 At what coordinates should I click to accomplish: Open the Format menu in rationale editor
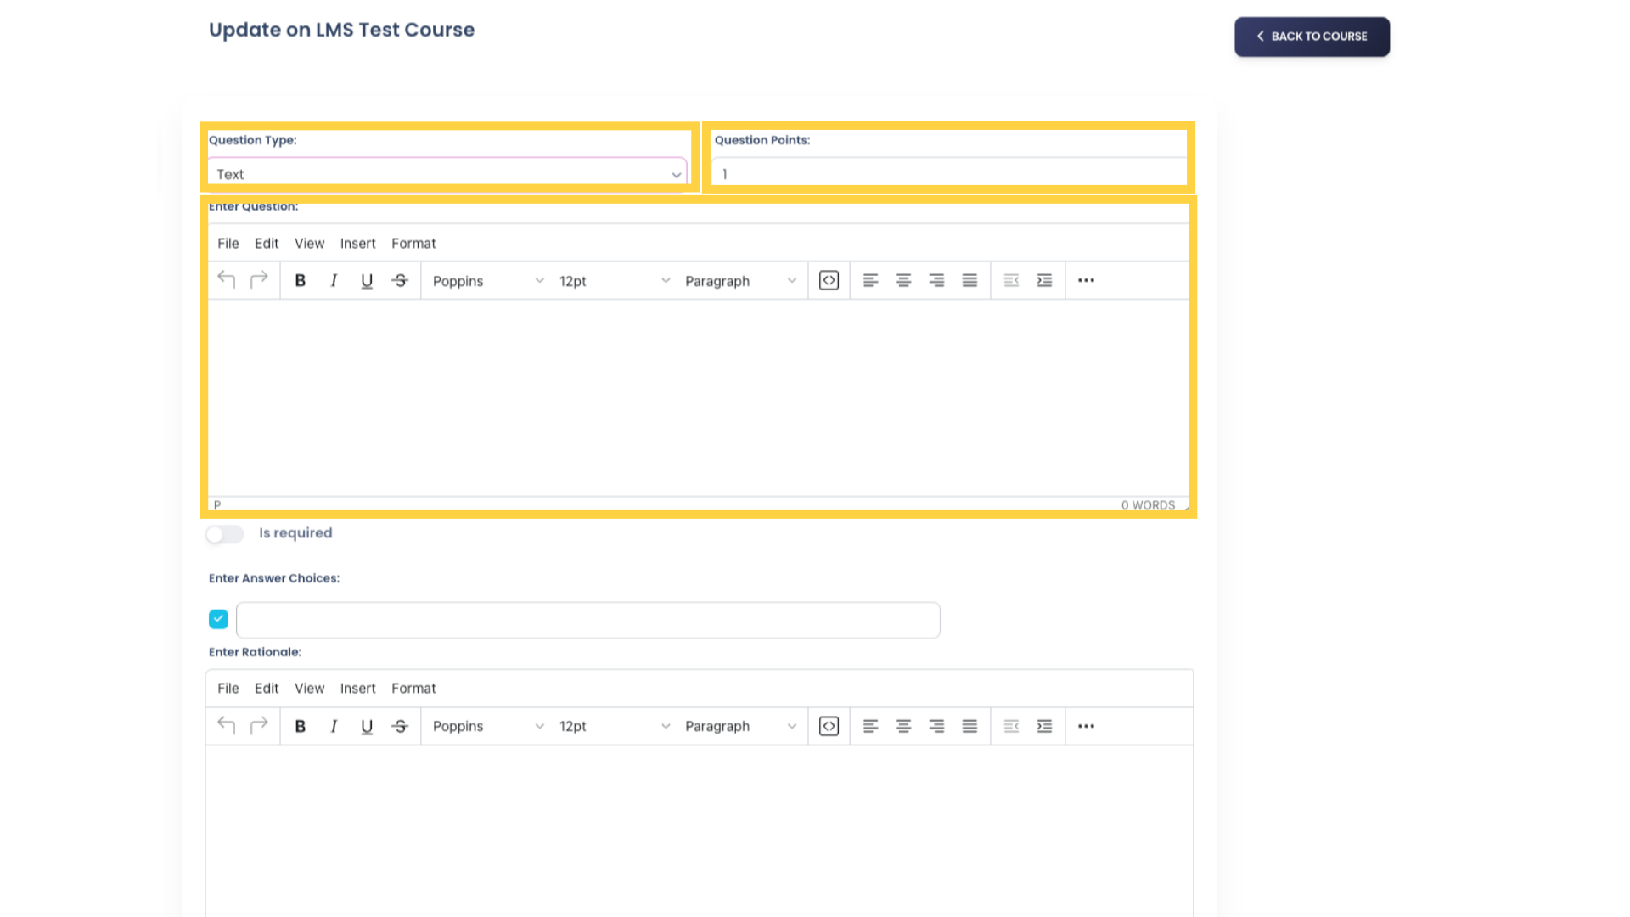[413, 689]
